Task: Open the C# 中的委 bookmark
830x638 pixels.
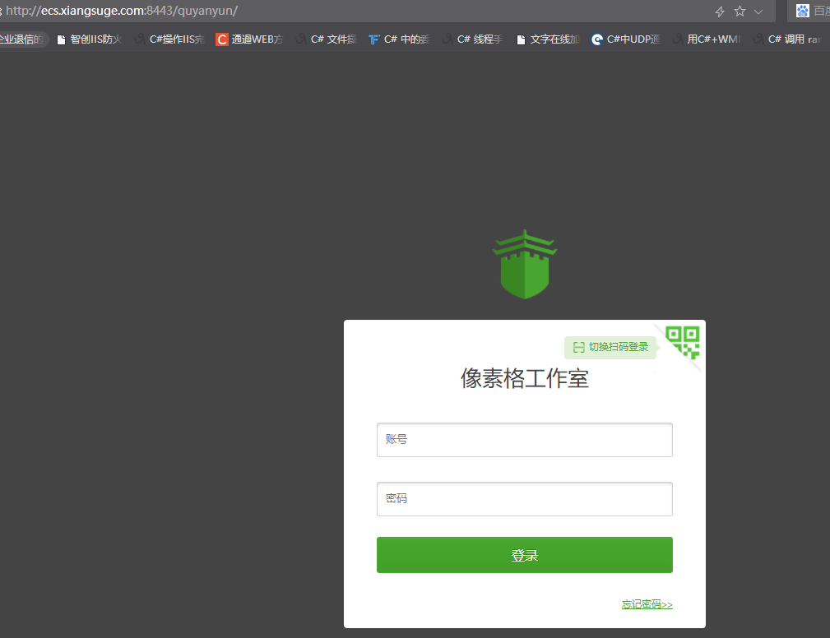Action: tap(400, 39)
